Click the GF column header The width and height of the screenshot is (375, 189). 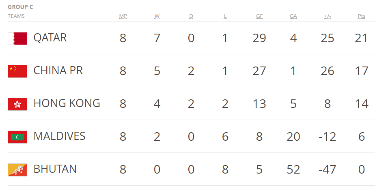(x=259, y=16)
